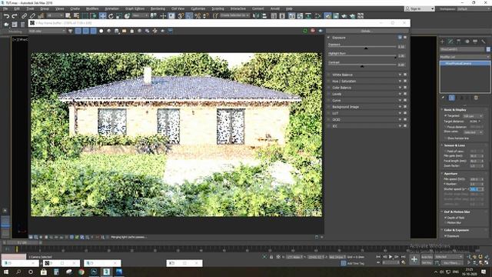The image size is (492, 277).
Task: Click the Save image icon in VFB toolbar
Action: tap(117, 31)
